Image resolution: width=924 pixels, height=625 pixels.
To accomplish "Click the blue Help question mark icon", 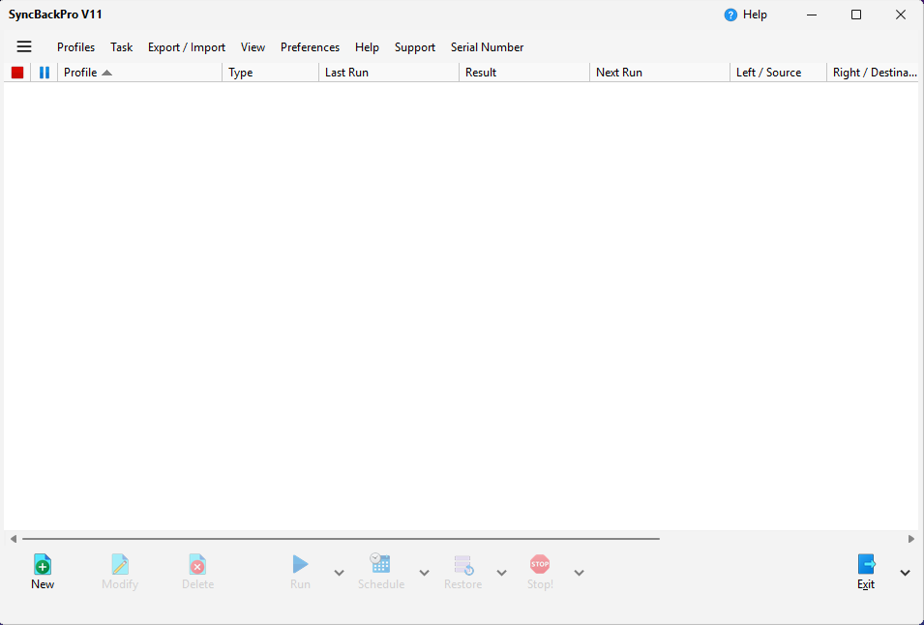I will pyautogui.click(x=730, y=15).
